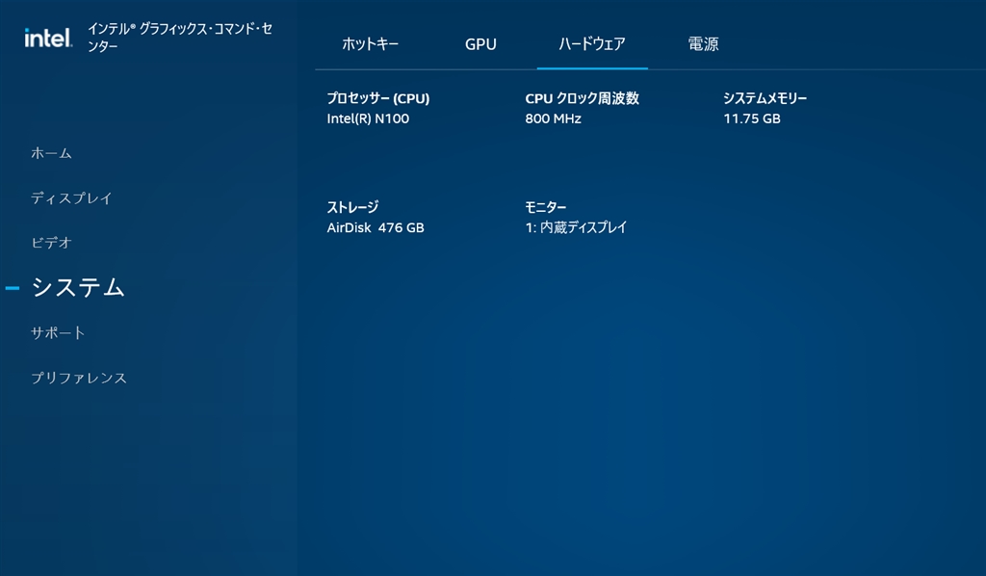Click the モニター label
The height and width of the screenshot is (576, 986).
click(x=545, y=207)
